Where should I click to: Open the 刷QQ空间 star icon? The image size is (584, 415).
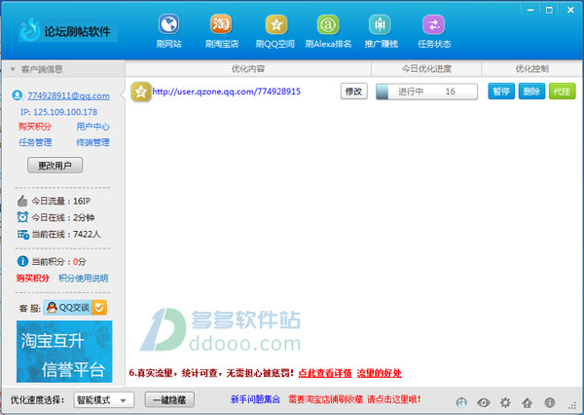[x=276, y=24]
